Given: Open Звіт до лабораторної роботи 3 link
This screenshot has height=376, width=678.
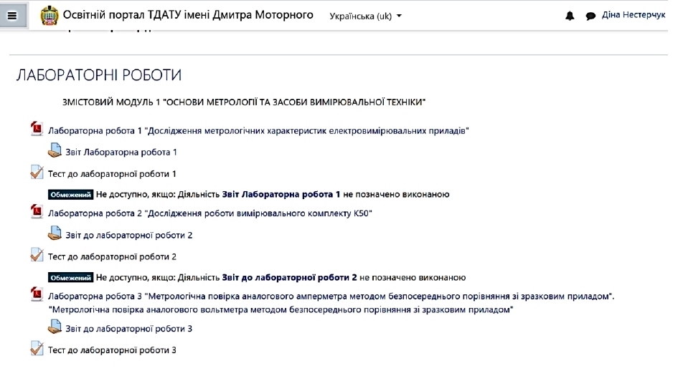Looking at the screenshot, I should [x=129, y=329].
